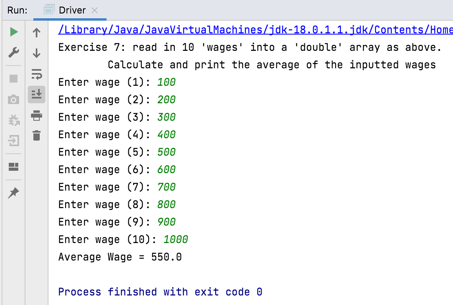453x305 pixels.
Task: Toggle soft-wrap for console output
Action: point(37,74)
